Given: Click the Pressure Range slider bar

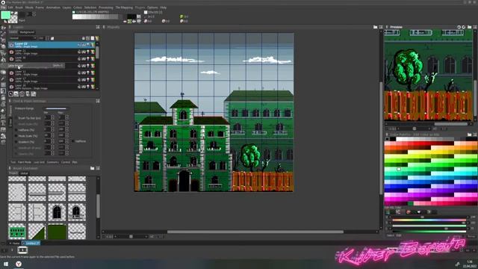Looking at the screenshot, I should (x=56, y=108).
